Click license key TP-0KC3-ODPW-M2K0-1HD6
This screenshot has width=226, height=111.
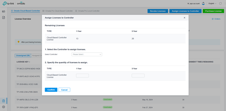[x=28, y=69]
